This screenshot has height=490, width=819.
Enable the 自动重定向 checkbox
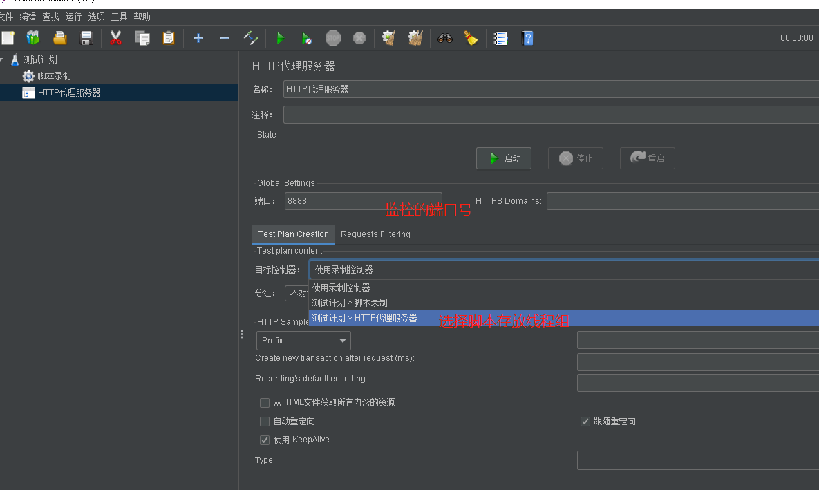point(265,422)
